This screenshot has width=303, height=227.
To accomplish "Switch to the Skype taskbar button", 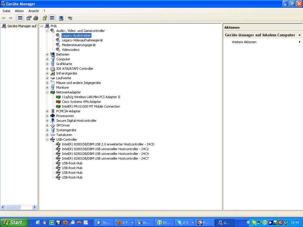I will click(185, 223).
